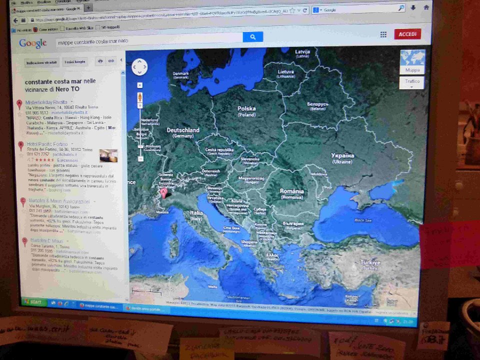480x360 pixels.
Task: Click the Firefox back arrow
Action: (15, 20)
